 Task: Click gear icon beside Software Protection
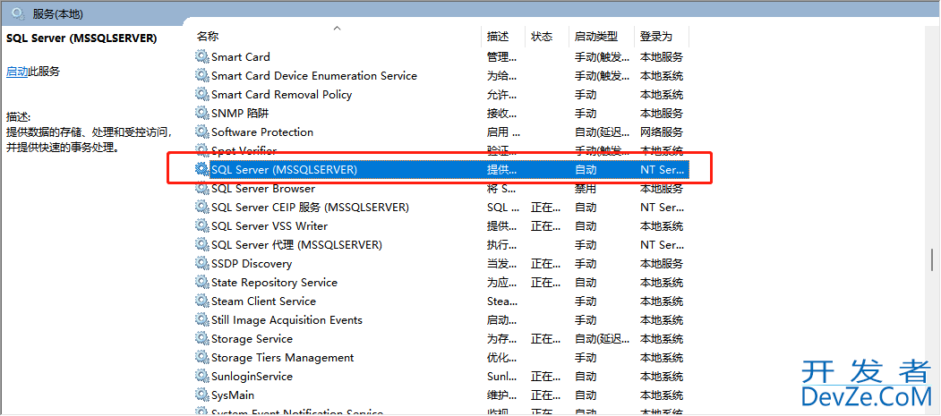(201, 132)
